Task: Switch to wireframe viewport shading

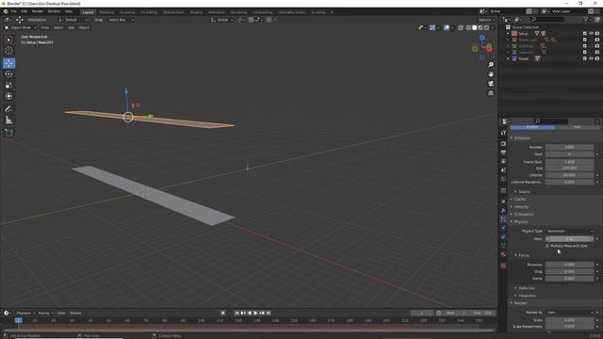Action: [468, 27]
